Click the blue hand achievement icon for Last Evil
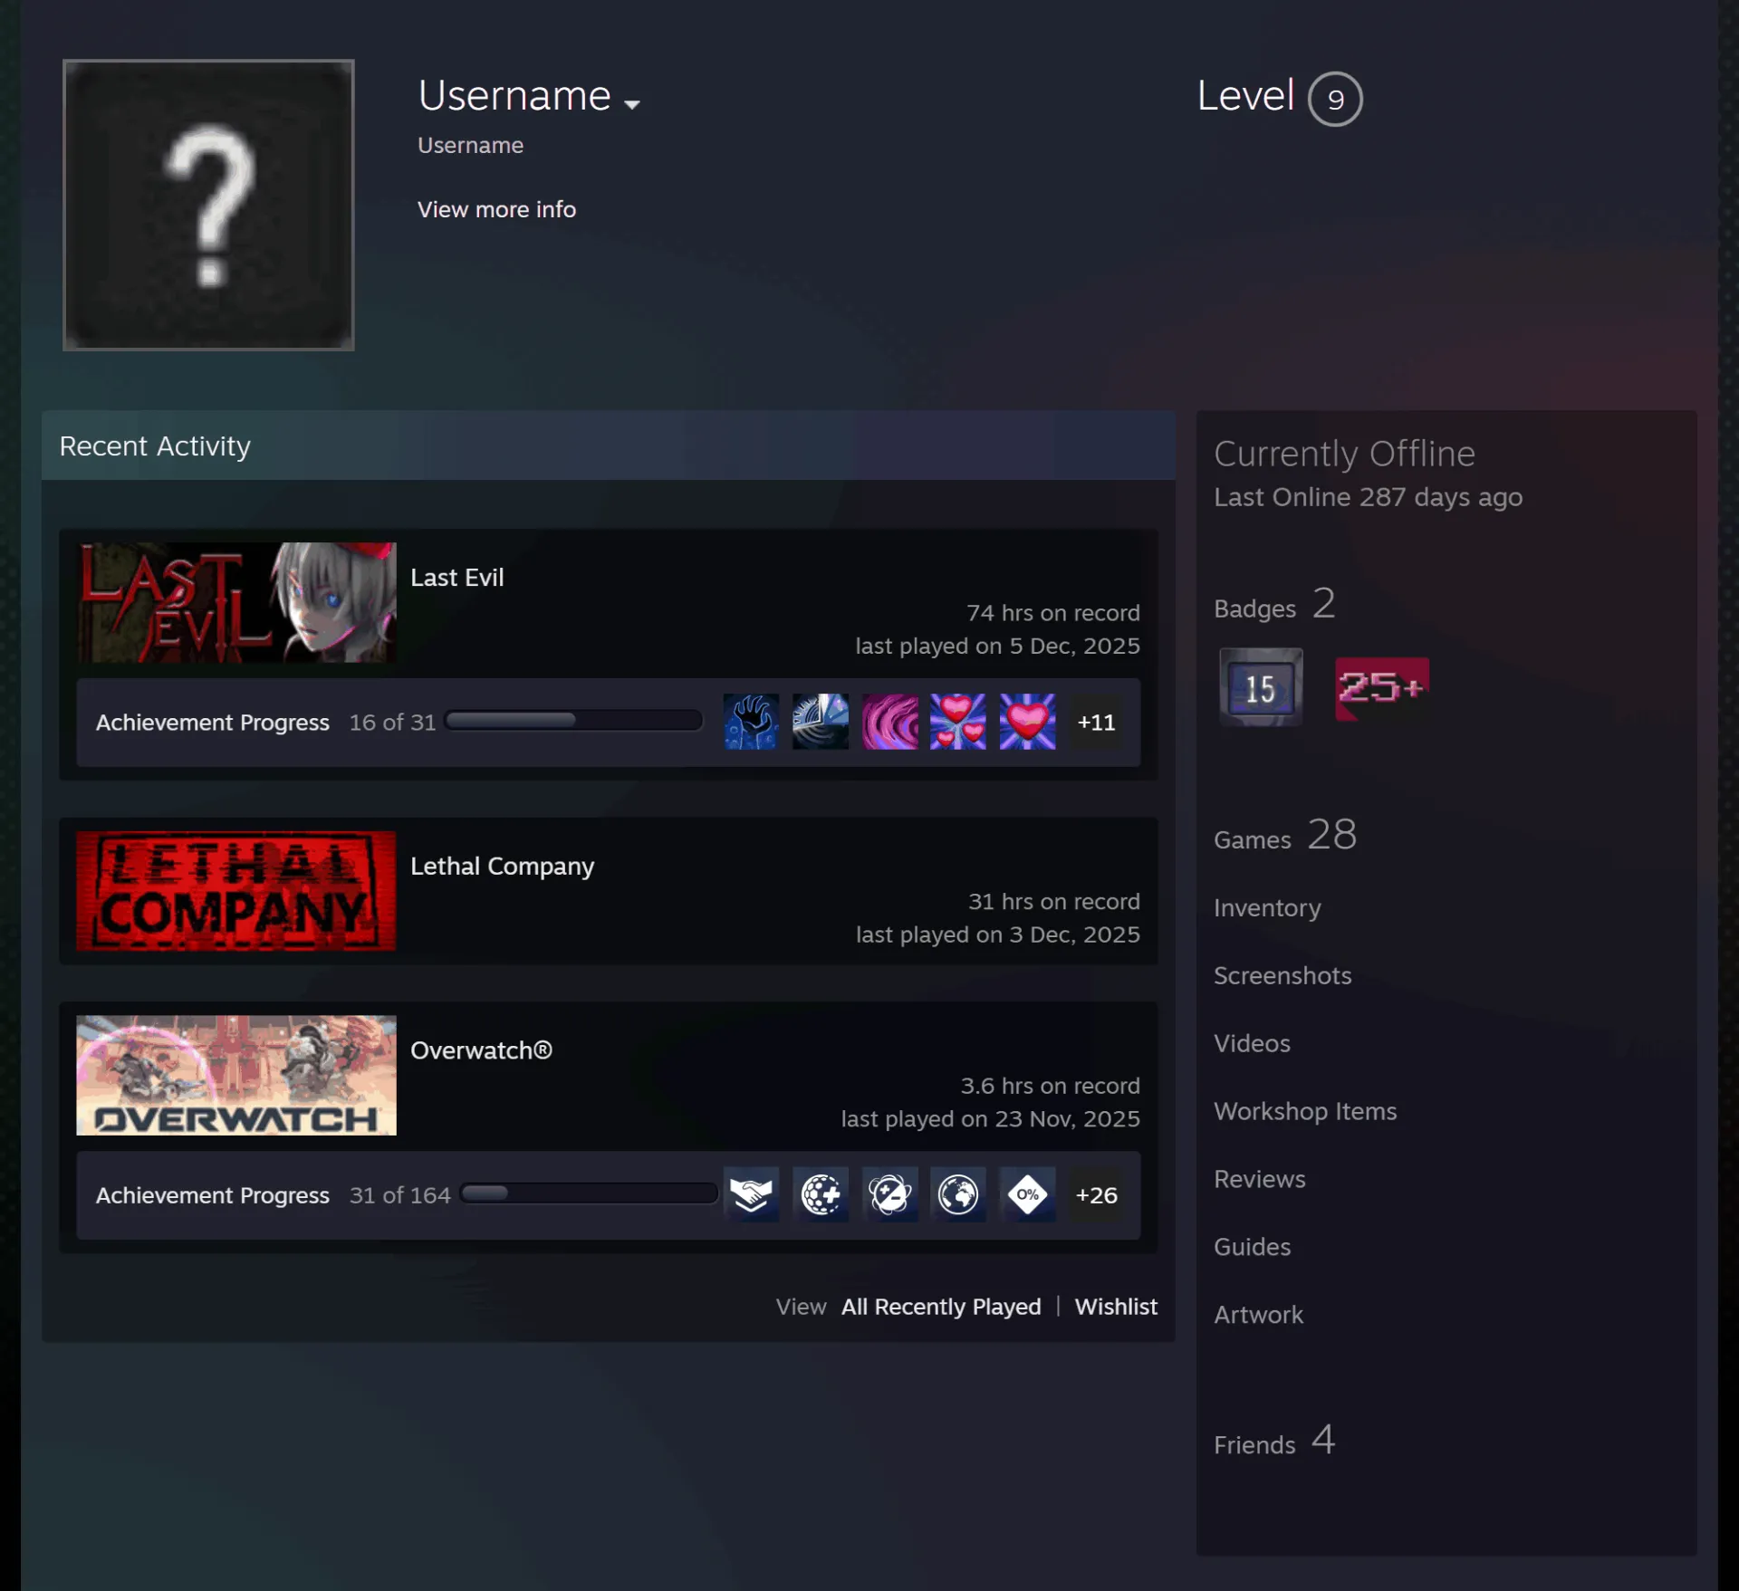This screenshot has width=1739, height=1591. coord(751,722)
